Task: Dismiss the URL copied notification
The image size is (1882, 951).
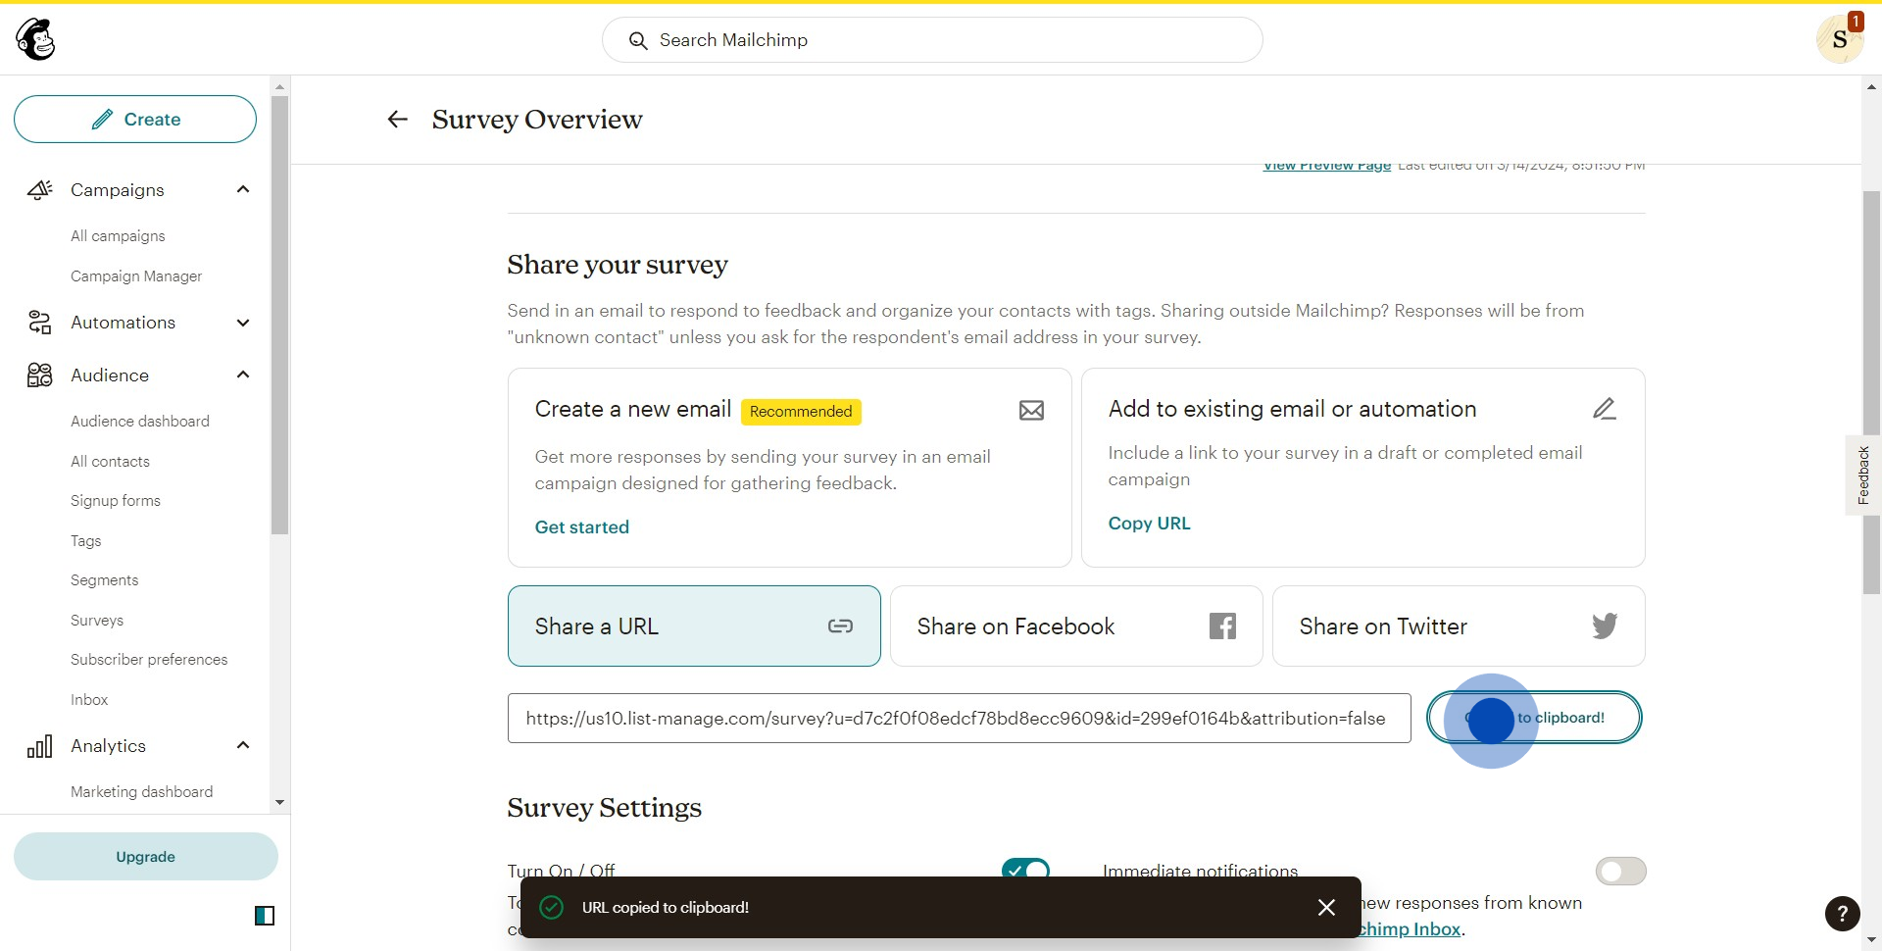Action: click(x=1326, y=908)
